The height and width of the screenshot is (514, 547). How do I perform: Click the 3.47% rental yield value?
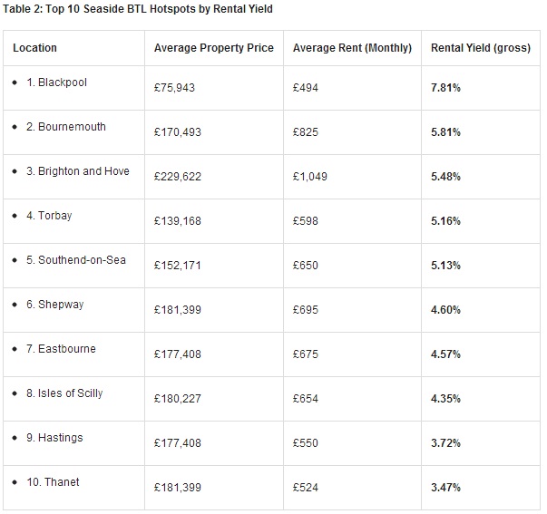445,488
